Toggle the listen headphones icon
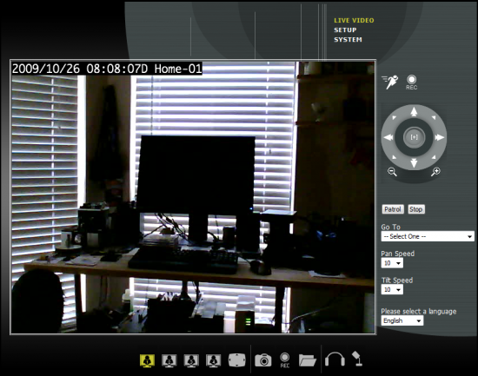The width and height of the screenshot is (478, 376). pos(335,360)
